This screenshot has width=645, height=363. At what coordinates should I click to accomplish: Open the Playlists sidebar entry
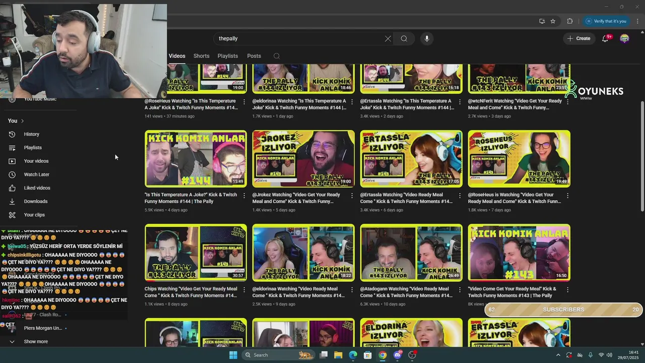point(33,148)
